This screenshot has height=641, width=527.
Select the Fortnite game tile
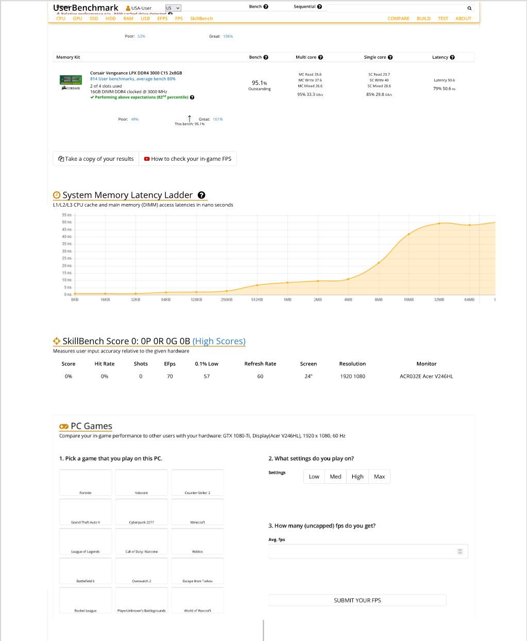click(x=86, y=483)
